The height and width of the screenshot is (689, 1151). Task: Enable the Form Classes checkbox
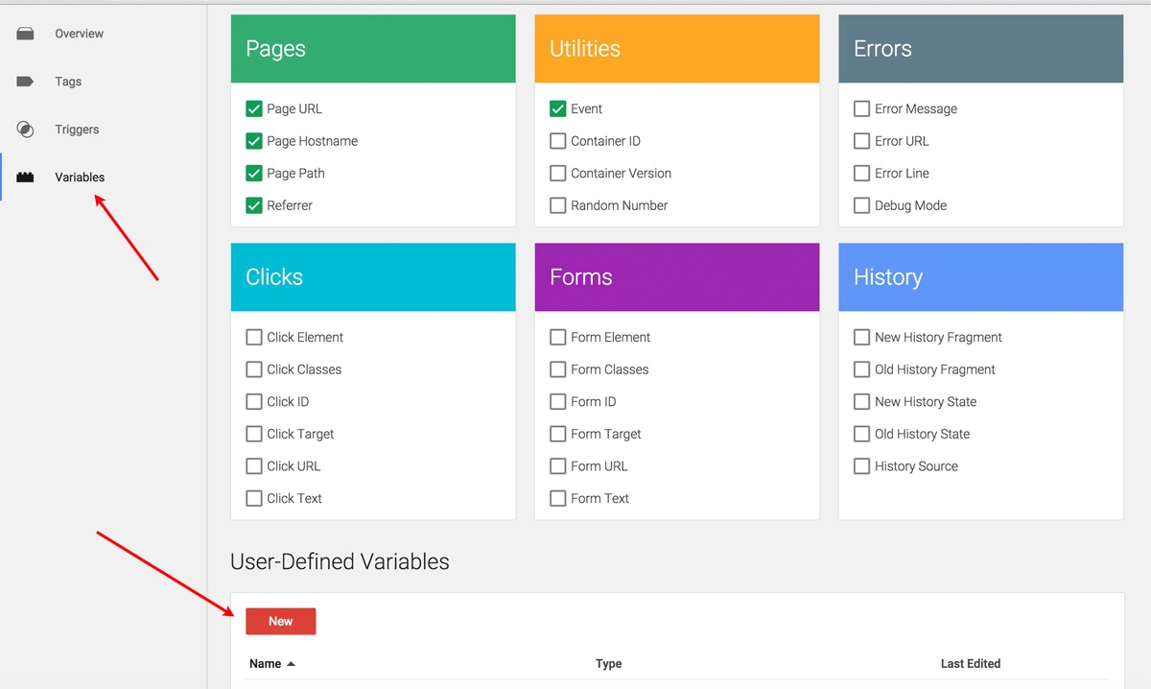tap(558, 369)
